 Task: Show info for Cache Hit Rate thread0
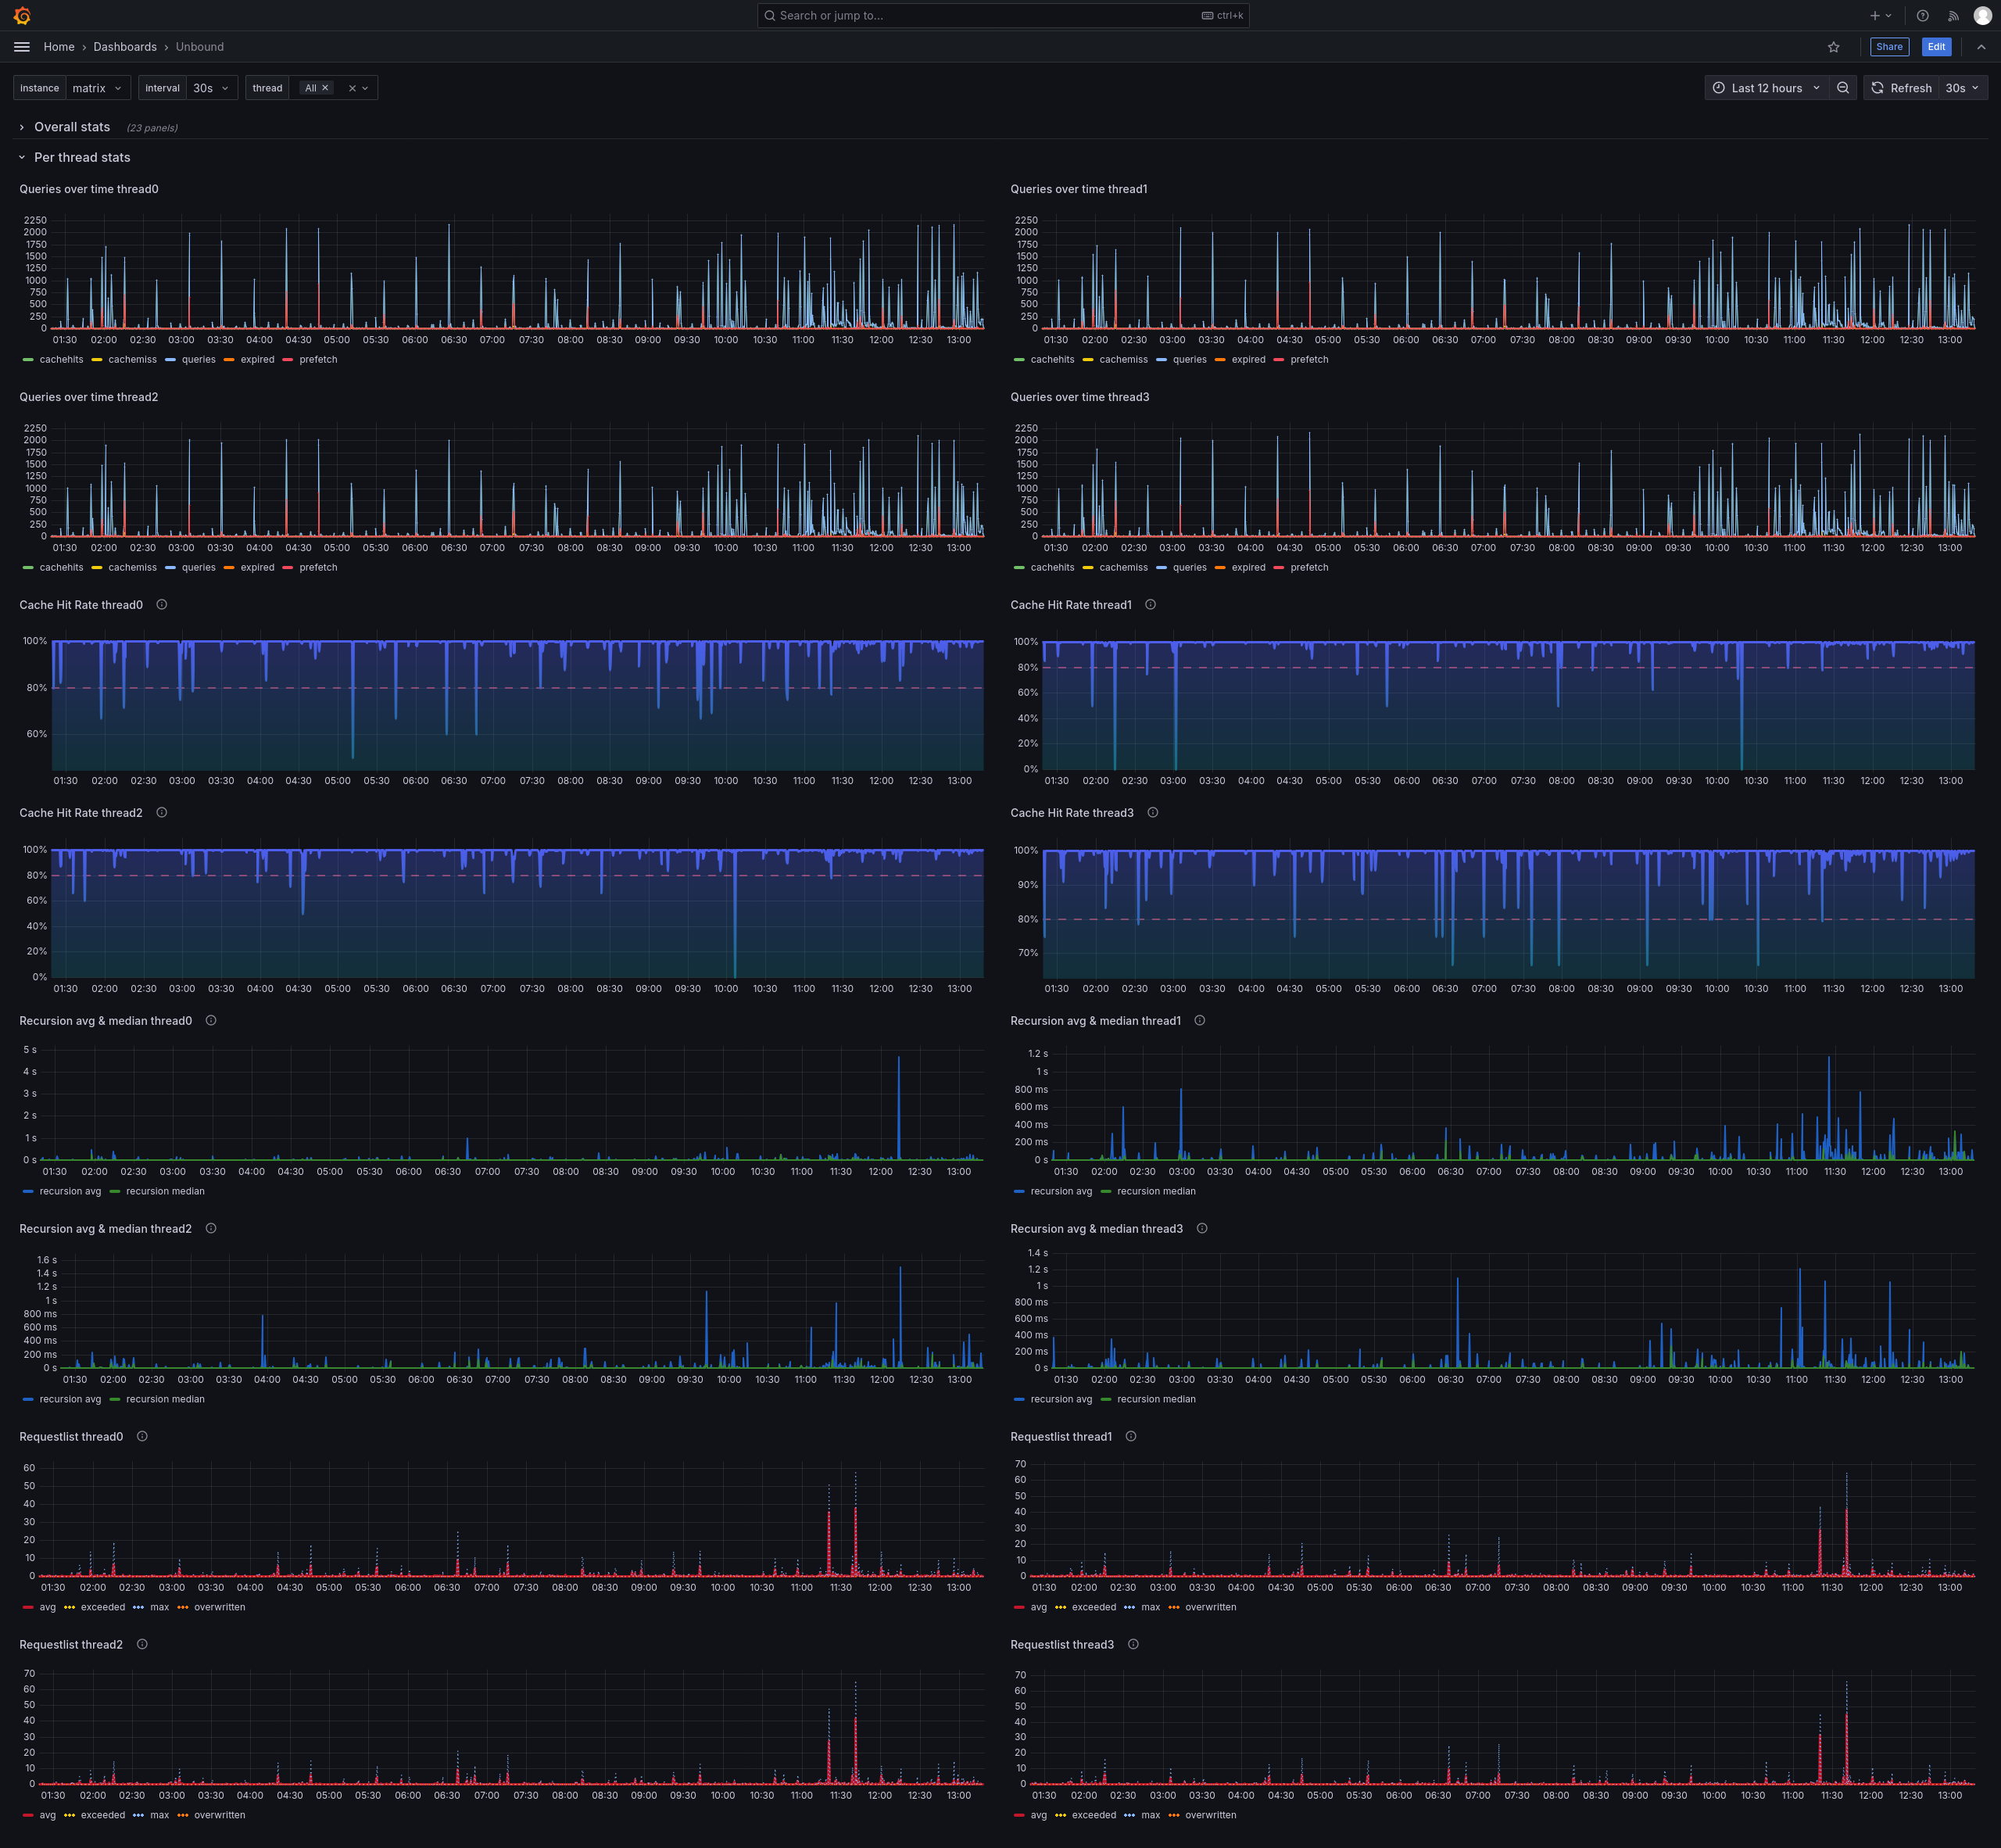click(x=162, y=605)
